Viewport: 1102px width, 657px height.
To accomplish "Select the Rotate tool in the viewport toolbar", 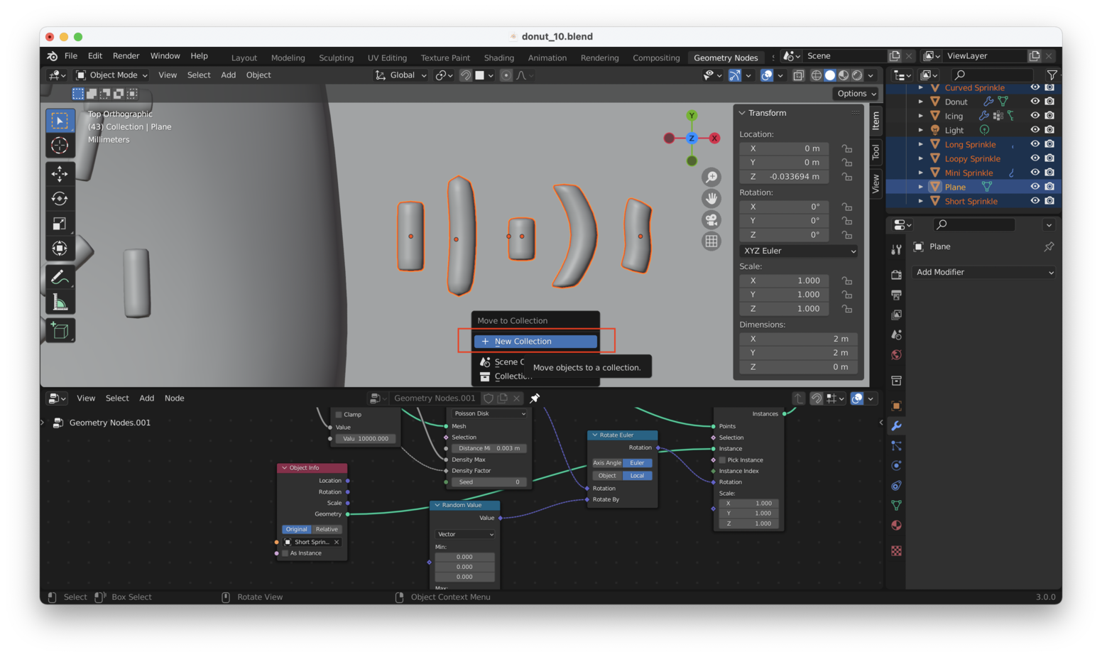I will [60, 199].
